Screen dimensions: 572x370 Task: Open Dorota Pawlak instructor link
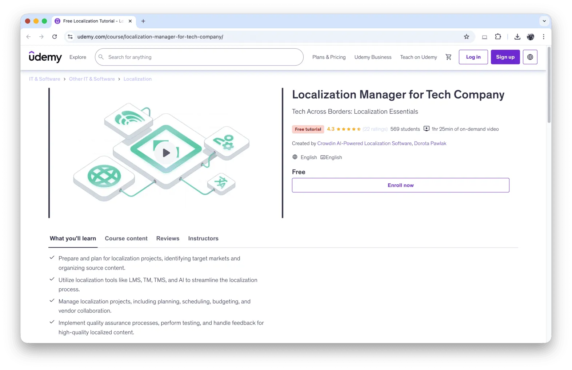tap(430, 143)
